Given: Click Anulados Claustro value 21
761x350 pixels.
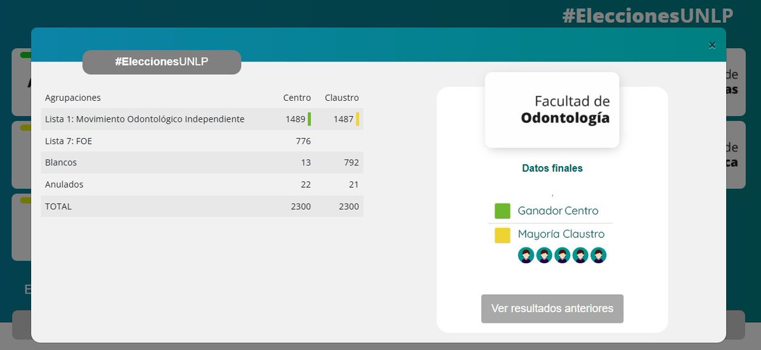Looking at the screenshot, I should tap(354, 185).
